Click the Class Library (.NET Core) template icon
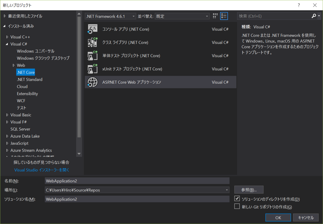The image size is (323, 224). pos(92,42)
